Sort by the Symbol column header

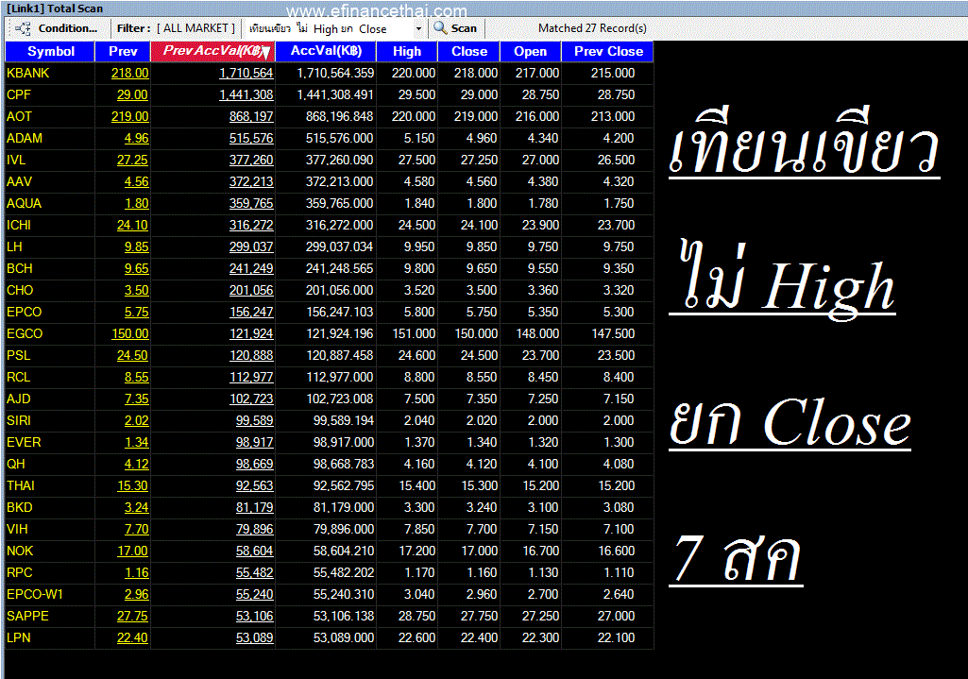click(x=50, y=51)
